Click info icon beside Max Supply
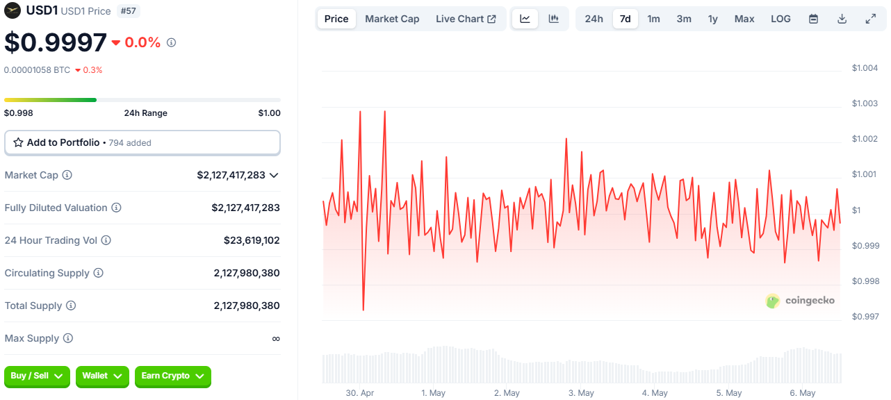891x400 pixels. (x=68, y=338)
